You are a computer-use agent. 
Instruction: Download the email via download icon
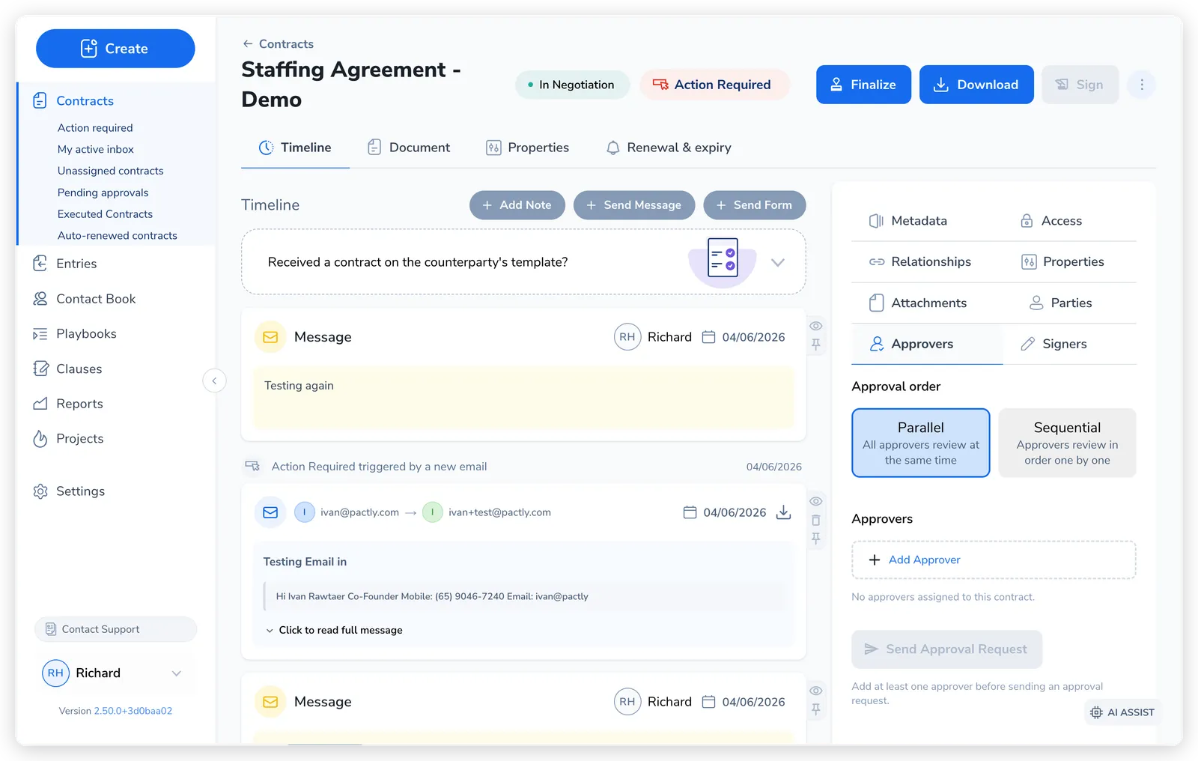(783, 513)
